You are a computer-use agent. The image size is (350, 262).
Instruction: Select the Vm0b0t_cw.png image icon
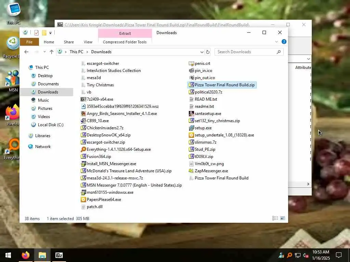tap(191, 164)
